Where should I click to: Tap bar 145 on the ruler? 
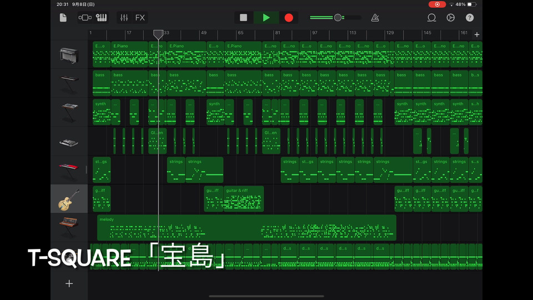point(428,33)
